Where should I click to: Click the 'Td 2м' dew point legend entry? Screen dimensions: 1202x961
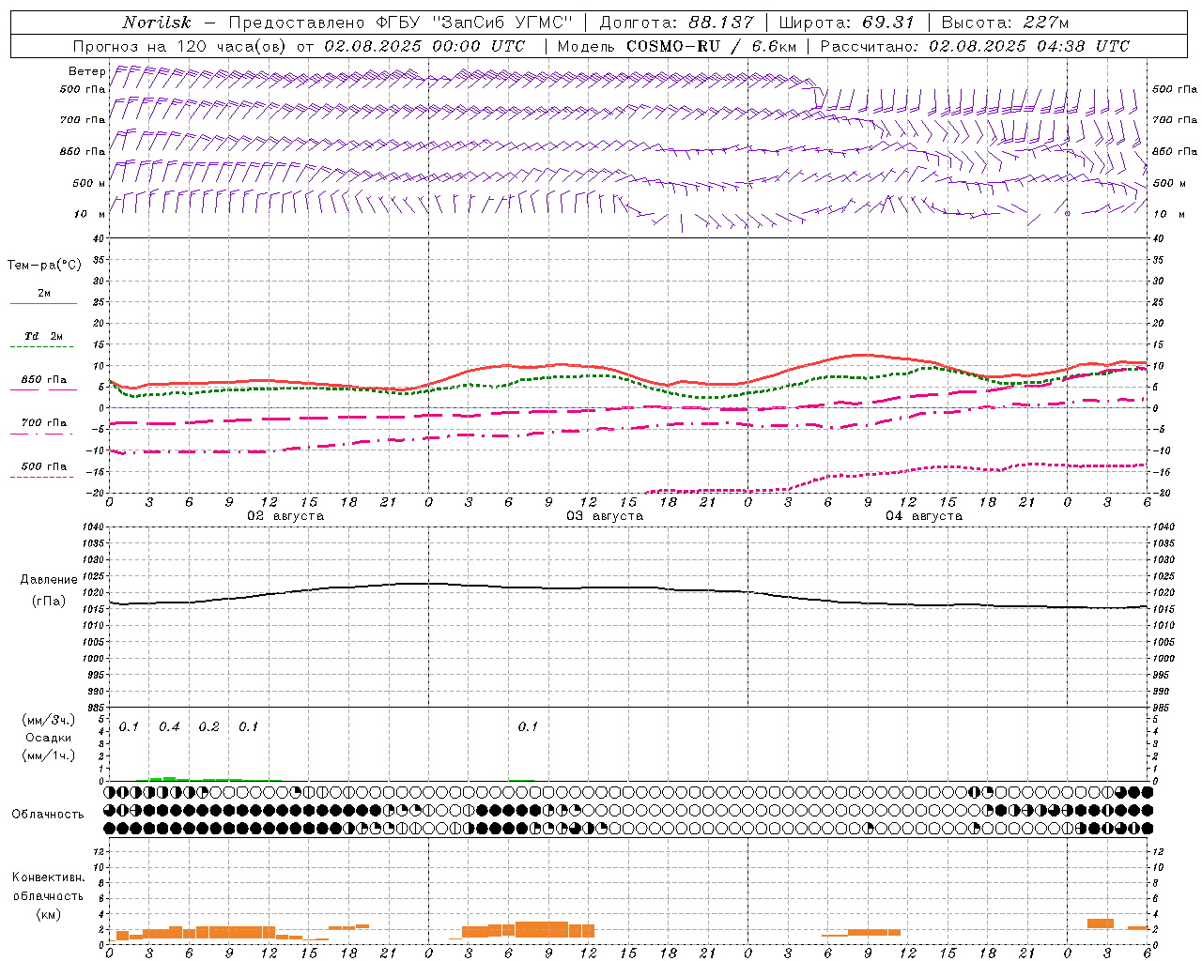(44, 336)
